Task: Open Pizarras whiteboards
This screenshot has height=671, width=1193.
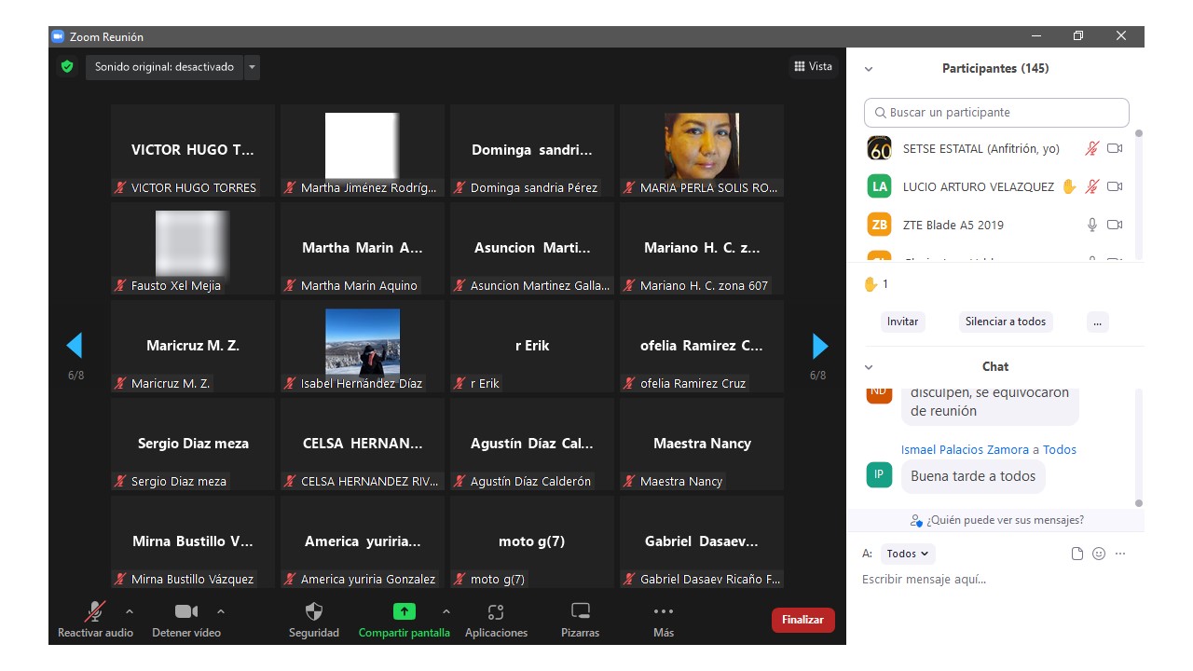Action: [x=580, y=620]
